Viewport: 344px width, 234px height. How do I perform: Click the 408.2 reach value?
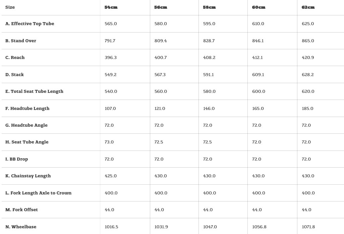pos(209,58)
